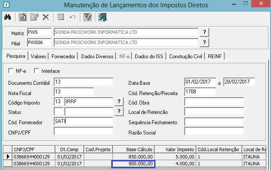The image size is (271, 170).
Task: Click the Local de Retenção input field
Action: 214,112
